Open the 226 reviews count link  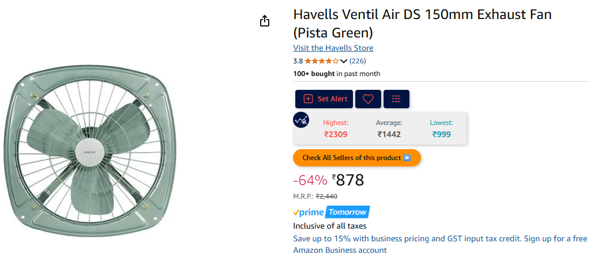point(358,61)
